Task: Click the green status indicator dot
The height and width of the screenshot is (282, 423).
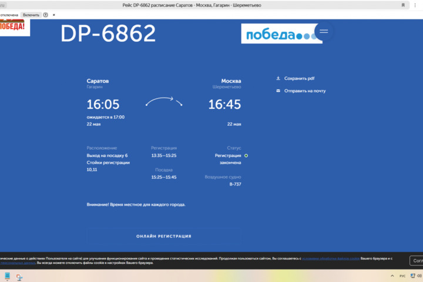Action: (246, 156)
